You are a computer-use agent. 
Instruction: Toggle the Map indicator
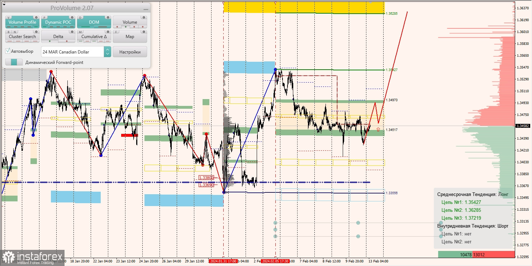click(x=130, y=37)
